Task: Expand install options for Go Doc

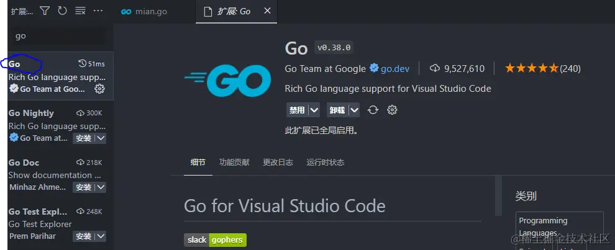Action: [101, 187]
